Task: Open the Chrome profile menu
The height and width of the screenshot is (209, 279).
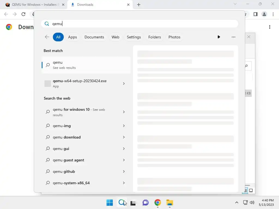Action: (x=264, y=14)
